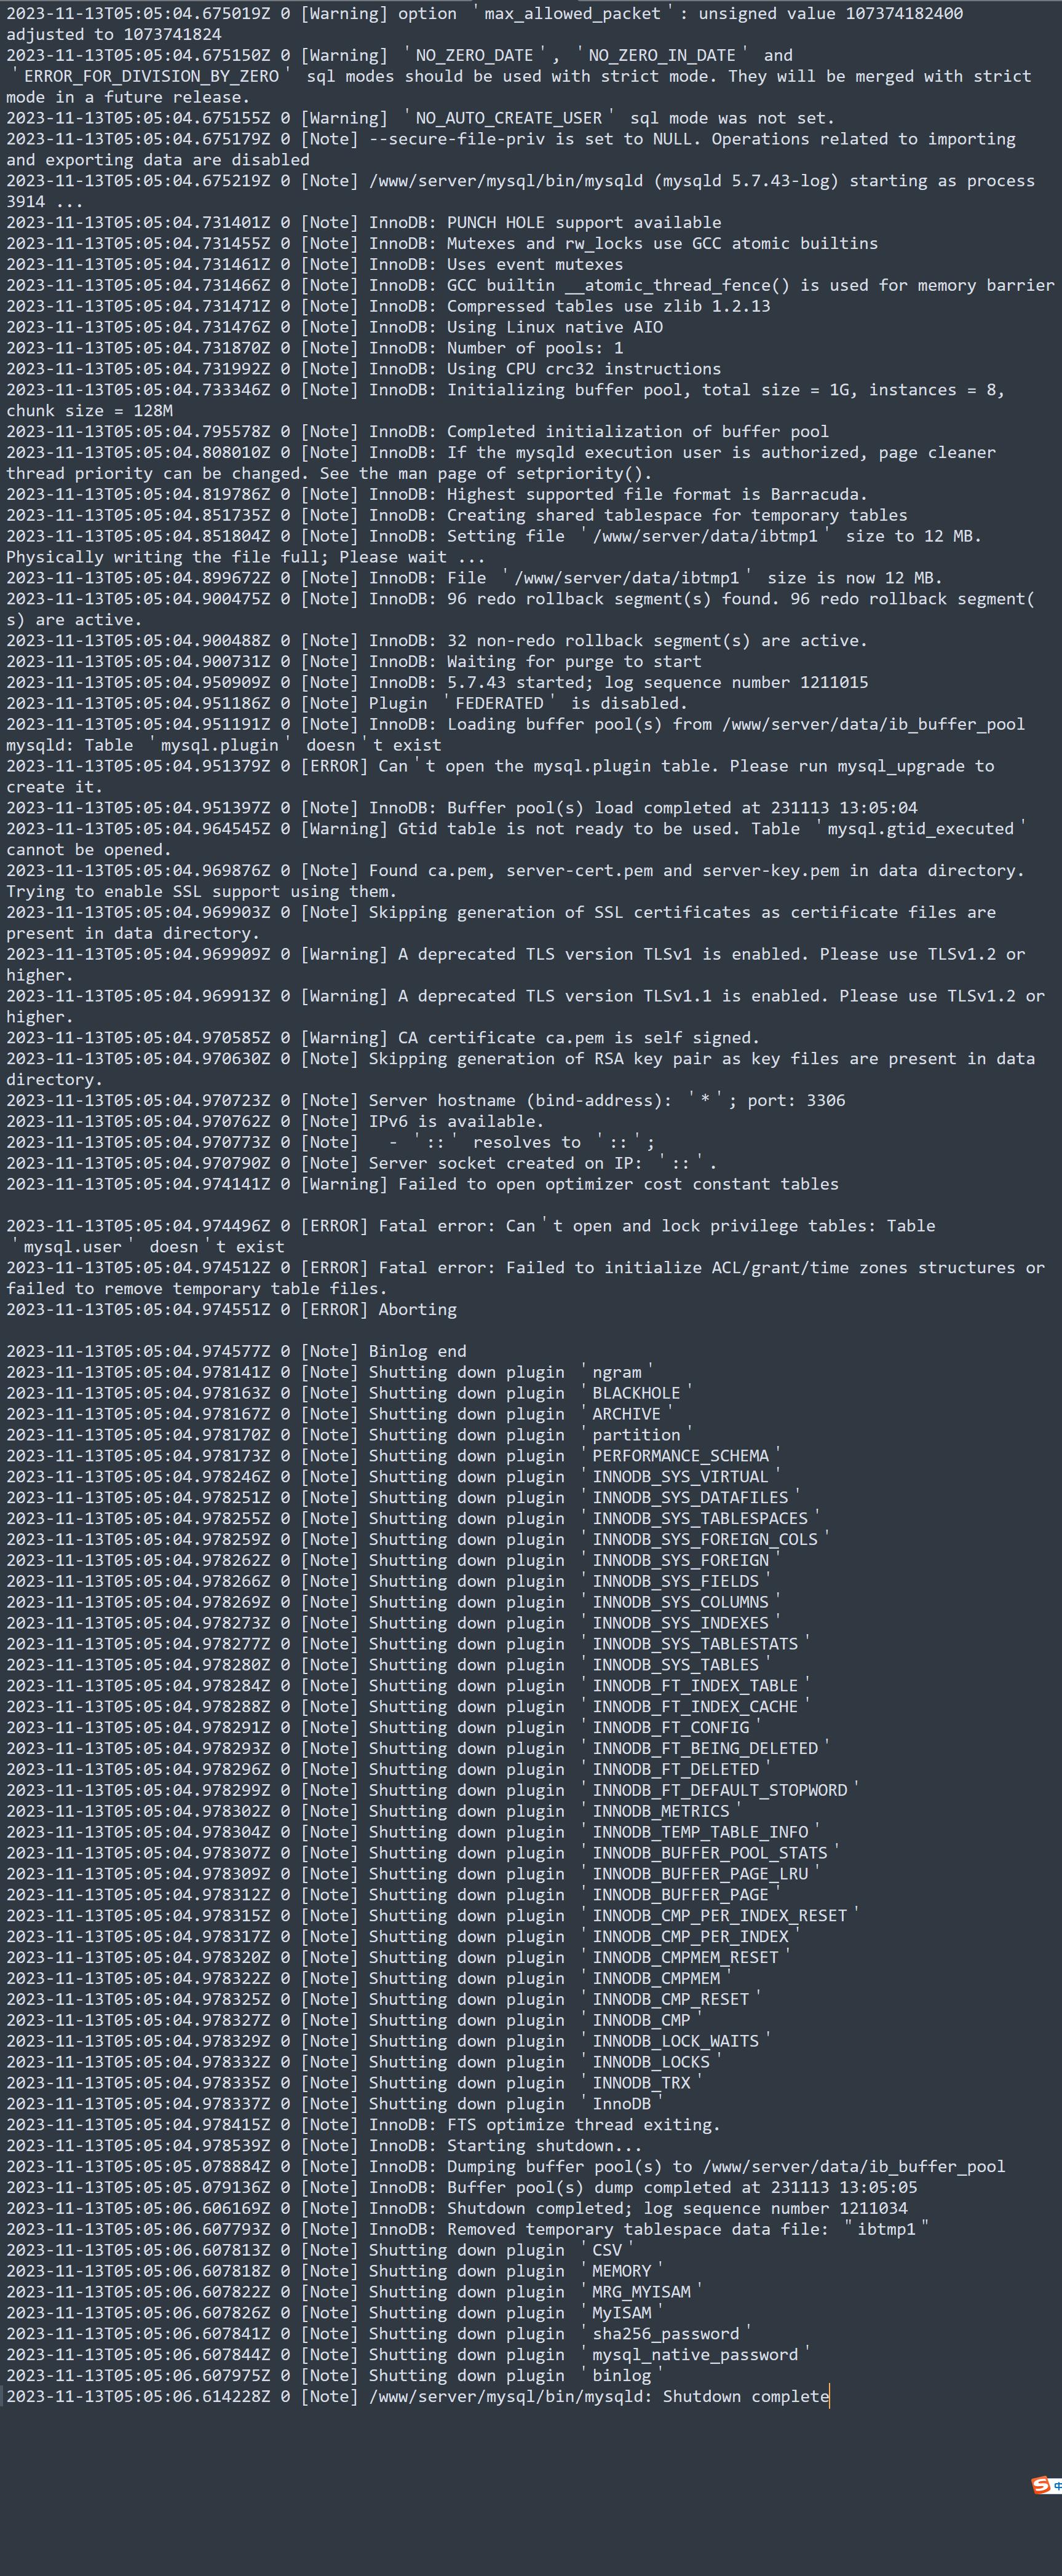
Task: Click 'Shutting down plugin PERFORMANCE_SCHEMA' line
Action: click(x=393, y=1455)
